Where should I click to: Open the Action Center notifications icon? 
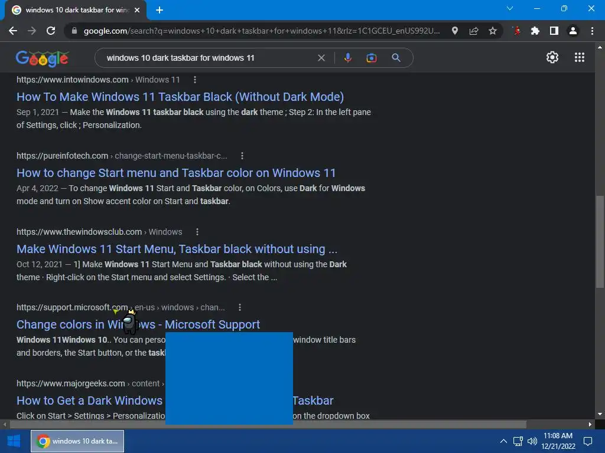pos(588,441)
